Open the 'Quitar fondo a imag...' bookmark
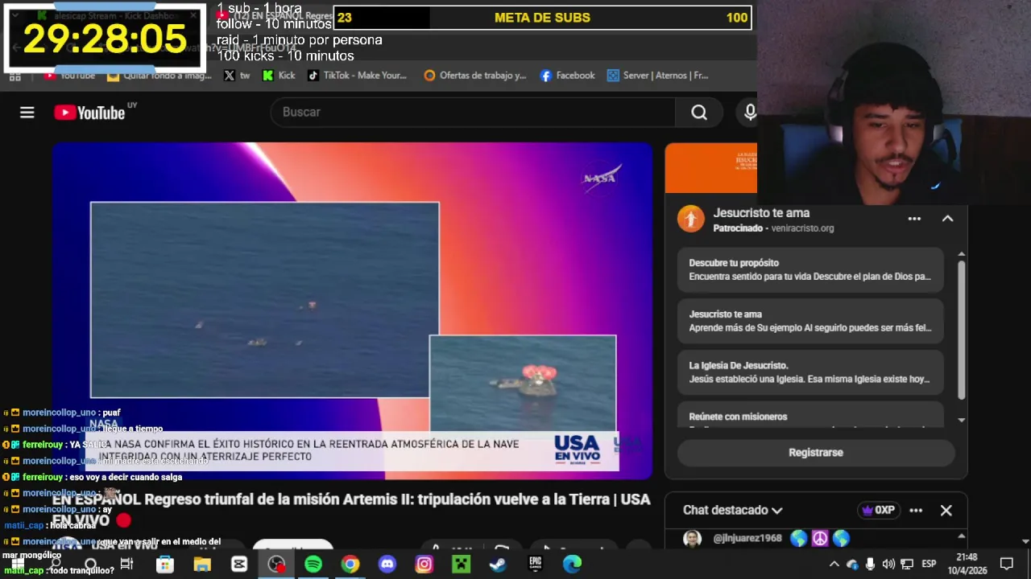Image resolution: width=1031 pixels, height=579 pixels. click(x=159, y=76)
